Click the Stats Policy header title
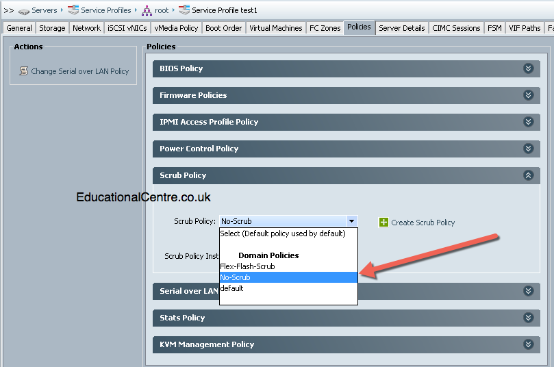 (x=182, y=318)
